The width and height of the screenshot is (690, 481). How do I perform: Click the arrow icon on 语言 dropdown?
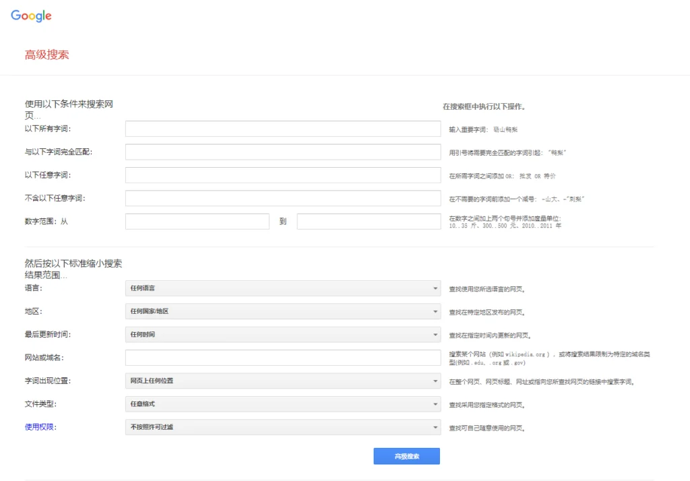point(435,289)
